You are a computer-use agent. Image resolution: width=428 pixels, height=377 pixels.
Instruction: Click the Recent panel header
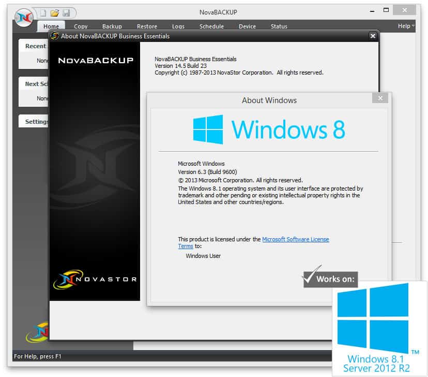tap(35, 46)
